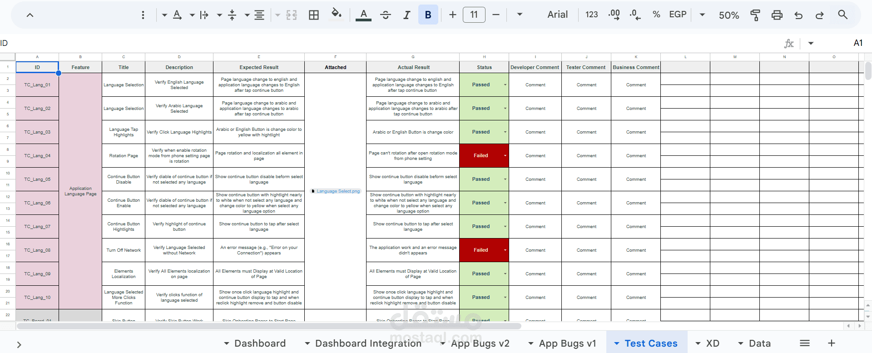Click the font size field showing 11

(x=474, y=15)
